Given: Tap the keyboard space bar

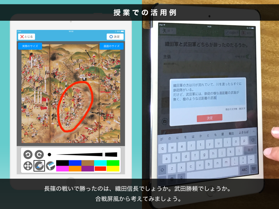Looking at the screenshot, I should click(212, 174).
